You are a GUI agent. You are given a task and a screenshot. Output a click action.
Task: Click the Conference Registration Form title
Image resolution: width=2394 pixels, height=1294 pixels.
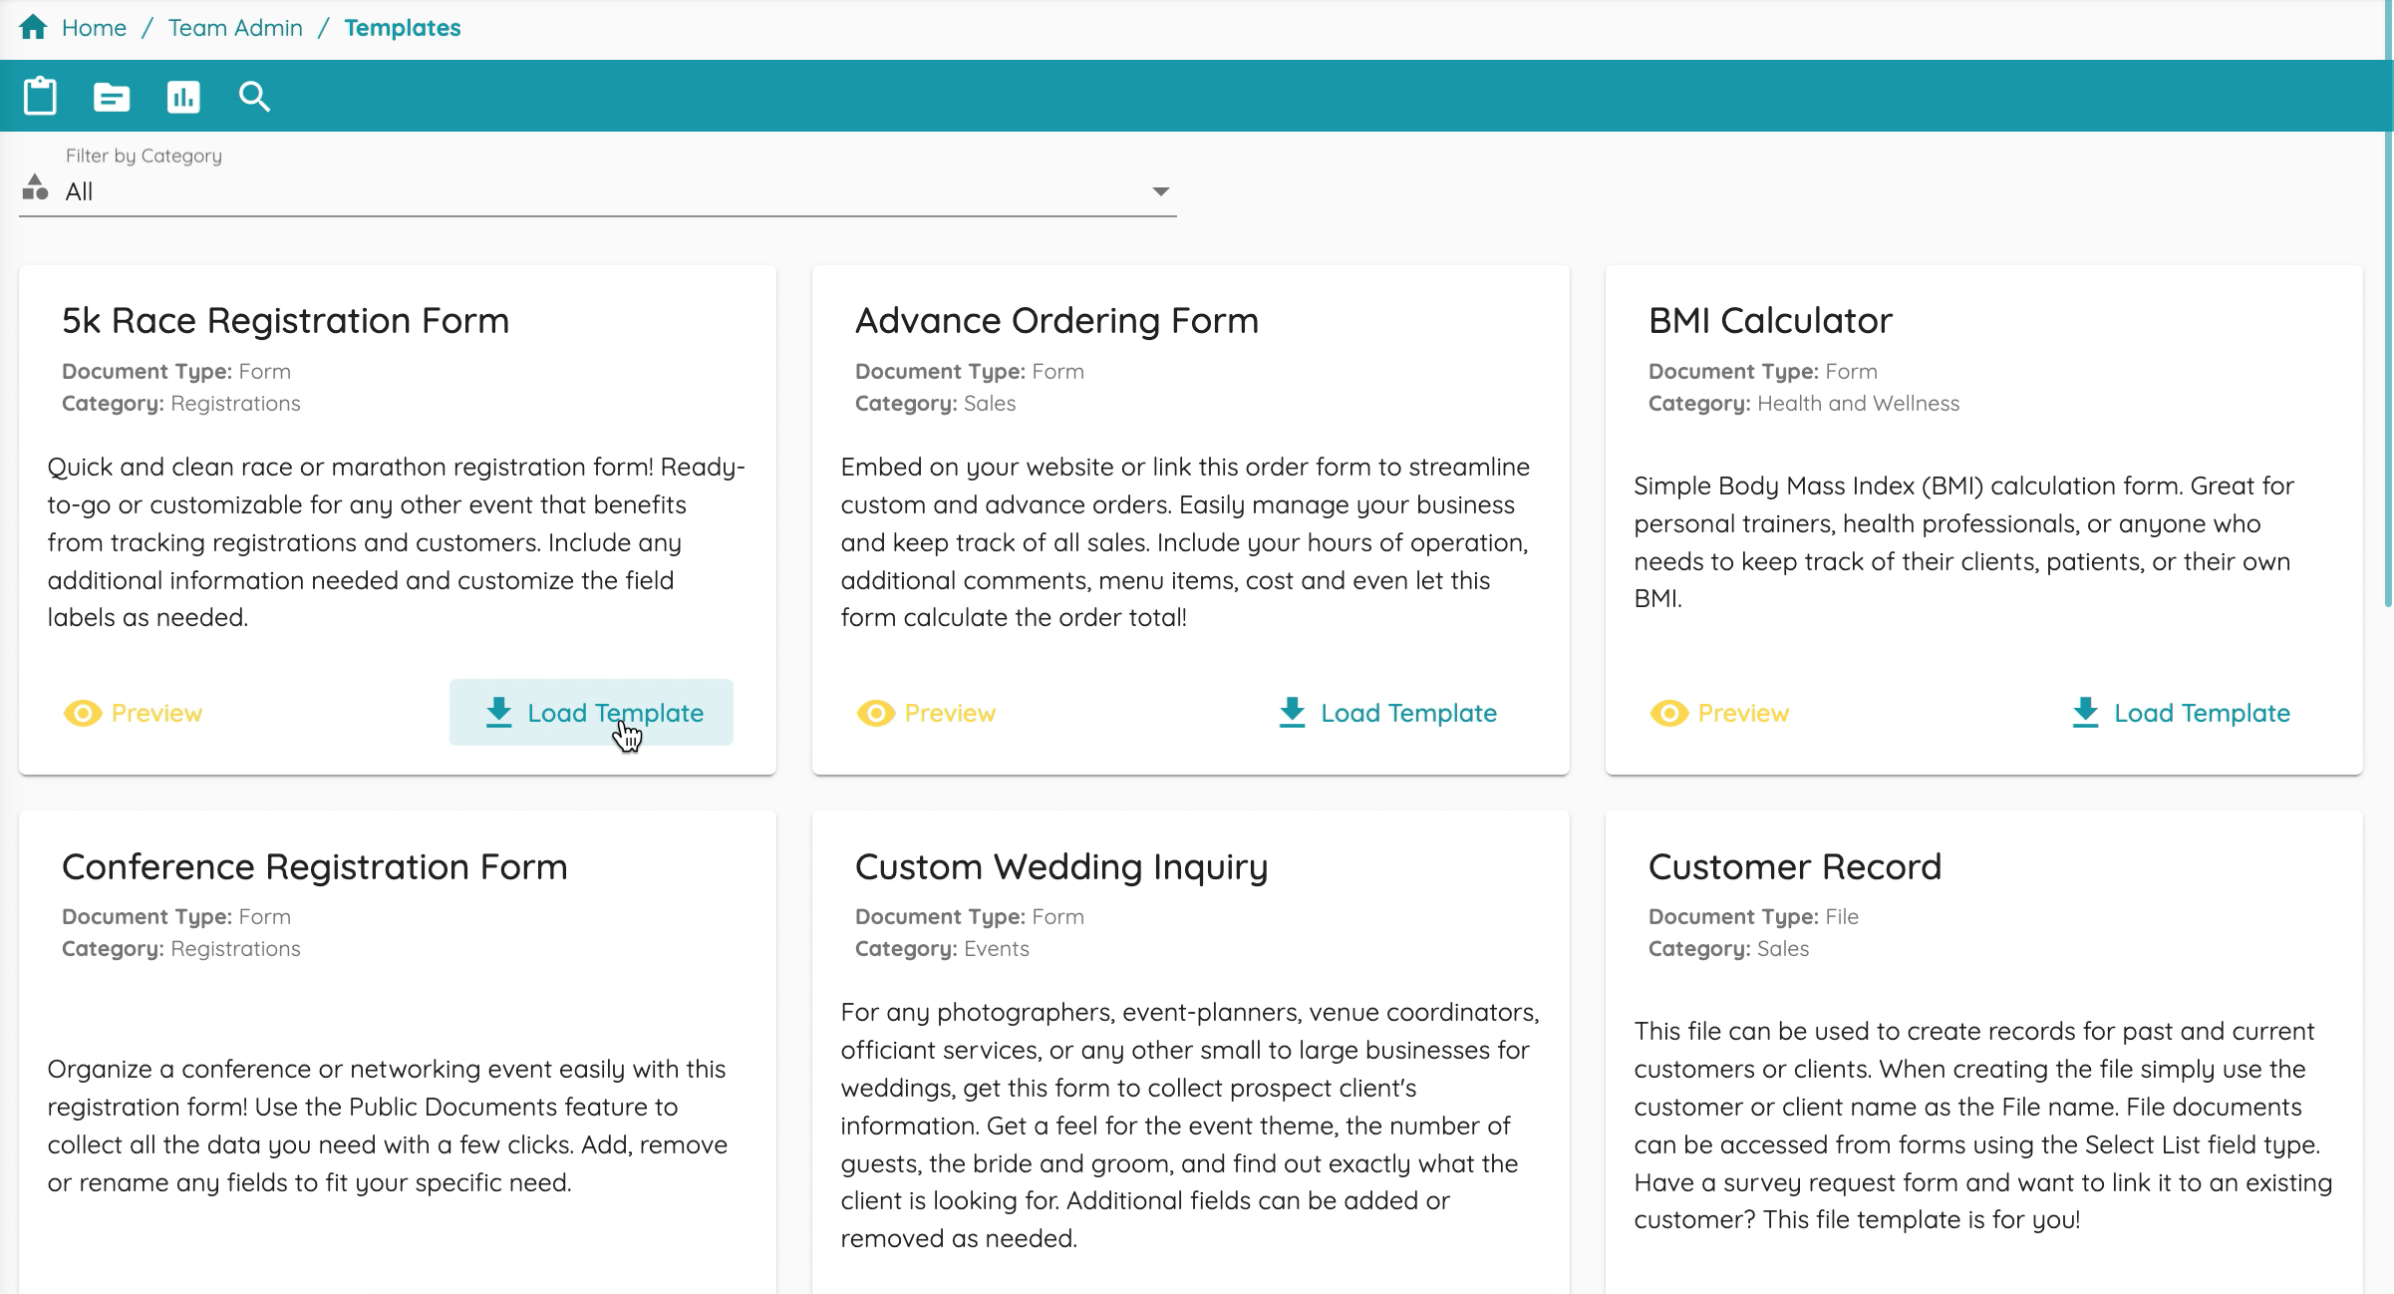315,866
